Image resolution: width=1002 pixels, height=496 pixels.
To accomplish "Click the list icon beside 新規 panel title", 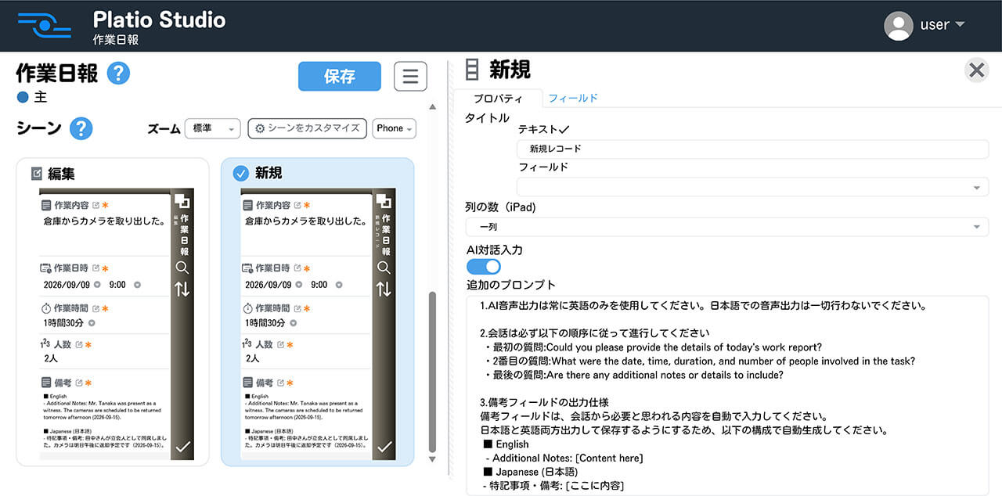I will (472, 70).
